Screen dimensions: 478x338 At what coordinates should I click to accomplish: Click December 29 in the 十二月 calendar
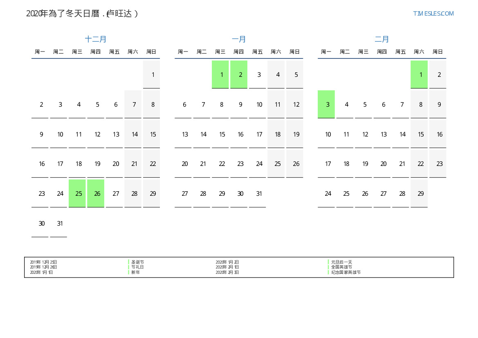click(x=152, y=194)
